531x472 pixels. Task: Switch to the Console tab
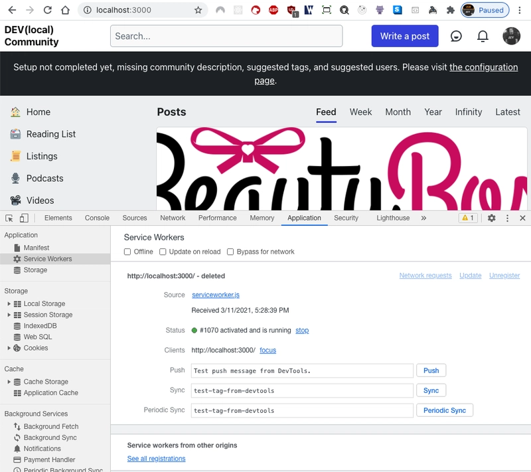pos(97,218)
